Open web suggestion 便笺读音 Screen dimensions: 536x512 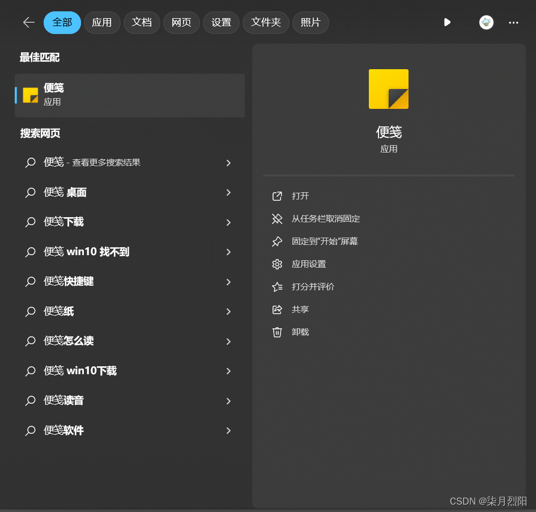coord(130,400)
